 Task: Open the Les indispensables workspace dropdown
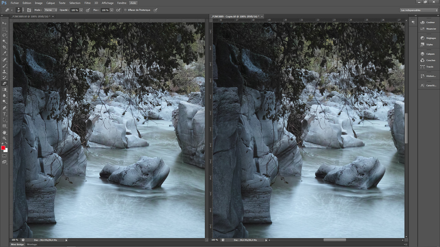419,10
